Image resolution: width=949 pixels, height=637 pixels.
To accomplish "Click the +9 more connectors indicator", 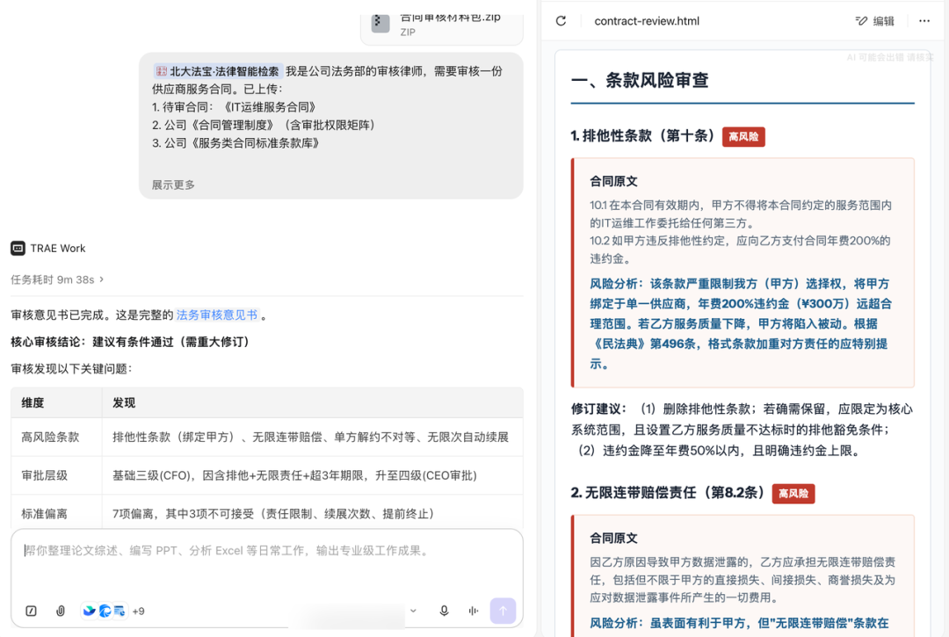I will 139,611.
